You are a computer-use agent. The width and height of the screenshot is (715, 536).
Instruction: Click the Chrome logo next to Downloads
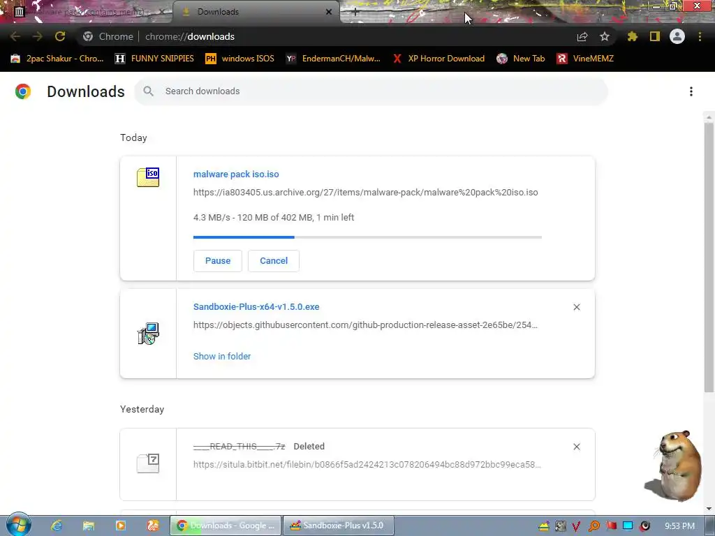23,91
